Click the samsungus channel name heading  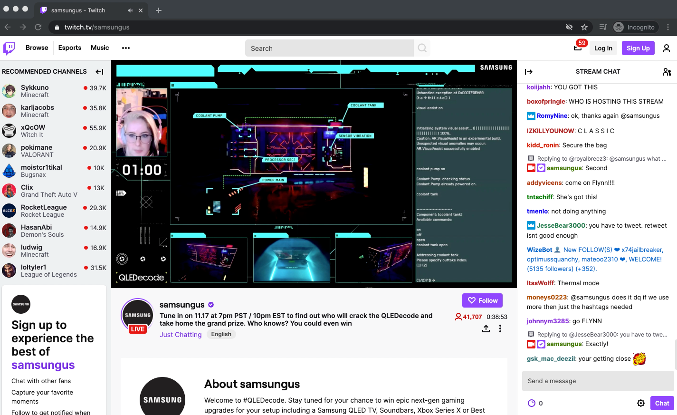click(x=182, y=305)
